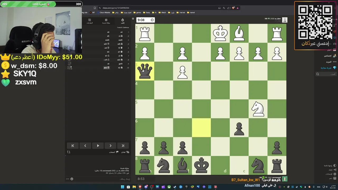Jump to the first move of the game
The image size is (338, 190).
click(73, 146)
